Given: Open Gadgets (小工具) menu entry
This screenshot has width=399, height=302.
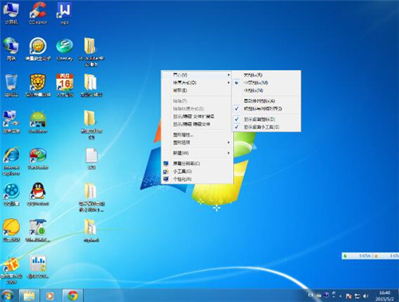Looking at the screenshot, I should (197, 171).
